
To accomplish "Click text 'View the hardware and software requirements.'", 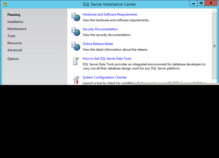I will [116, 20].
